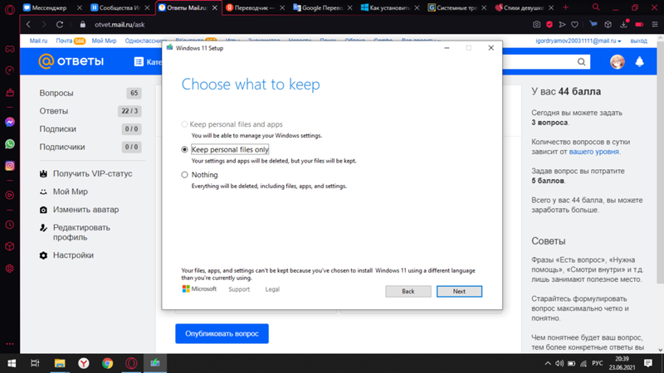This screenshot has height=373, width=664.
Task: Open GX Corner gamepad icon in sidebar
Action: [x=9, y=49]
